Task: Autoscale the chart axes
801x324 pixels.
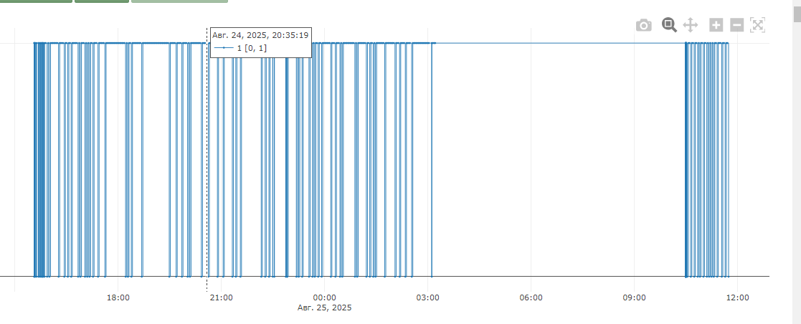Action: coord(758,26)
